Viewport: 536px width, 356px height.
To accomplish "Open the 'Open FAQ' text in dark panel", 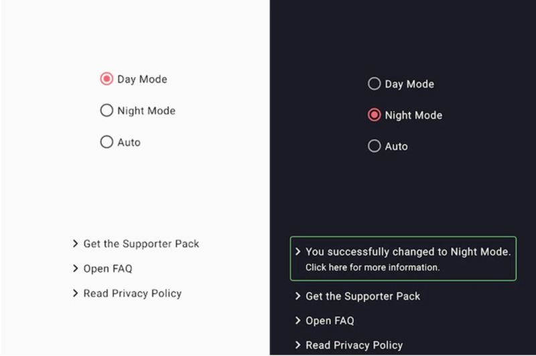I will (x=330, y=321).
